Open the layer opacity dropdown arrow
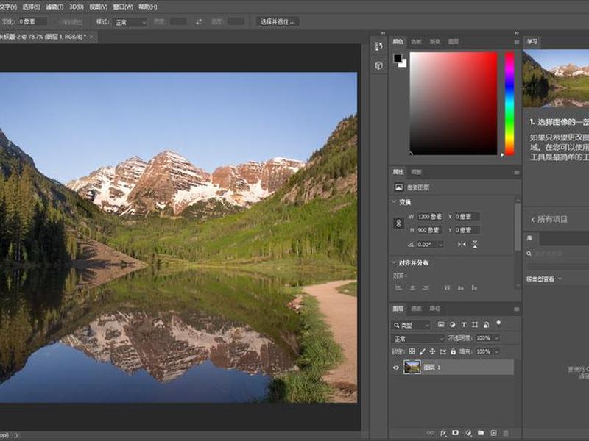 (x=497, y=338)
